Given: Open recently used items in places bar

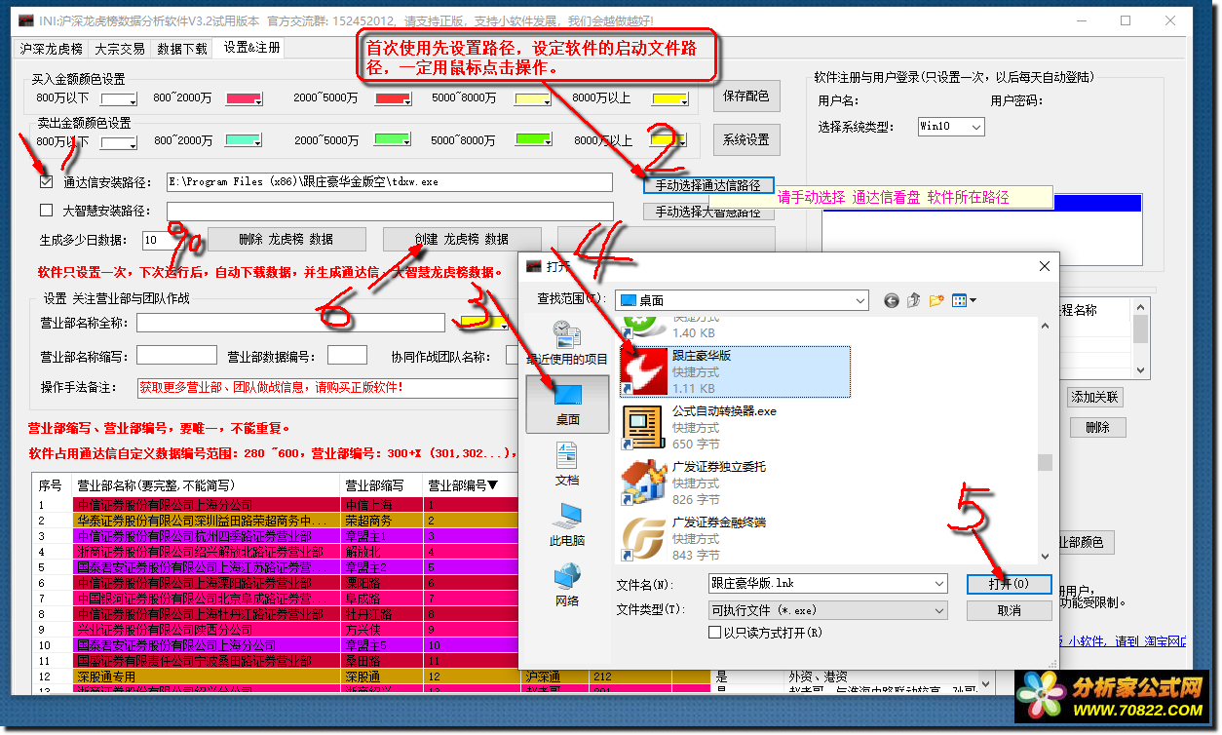Looking at the screenshot, I should pos(567,343).
